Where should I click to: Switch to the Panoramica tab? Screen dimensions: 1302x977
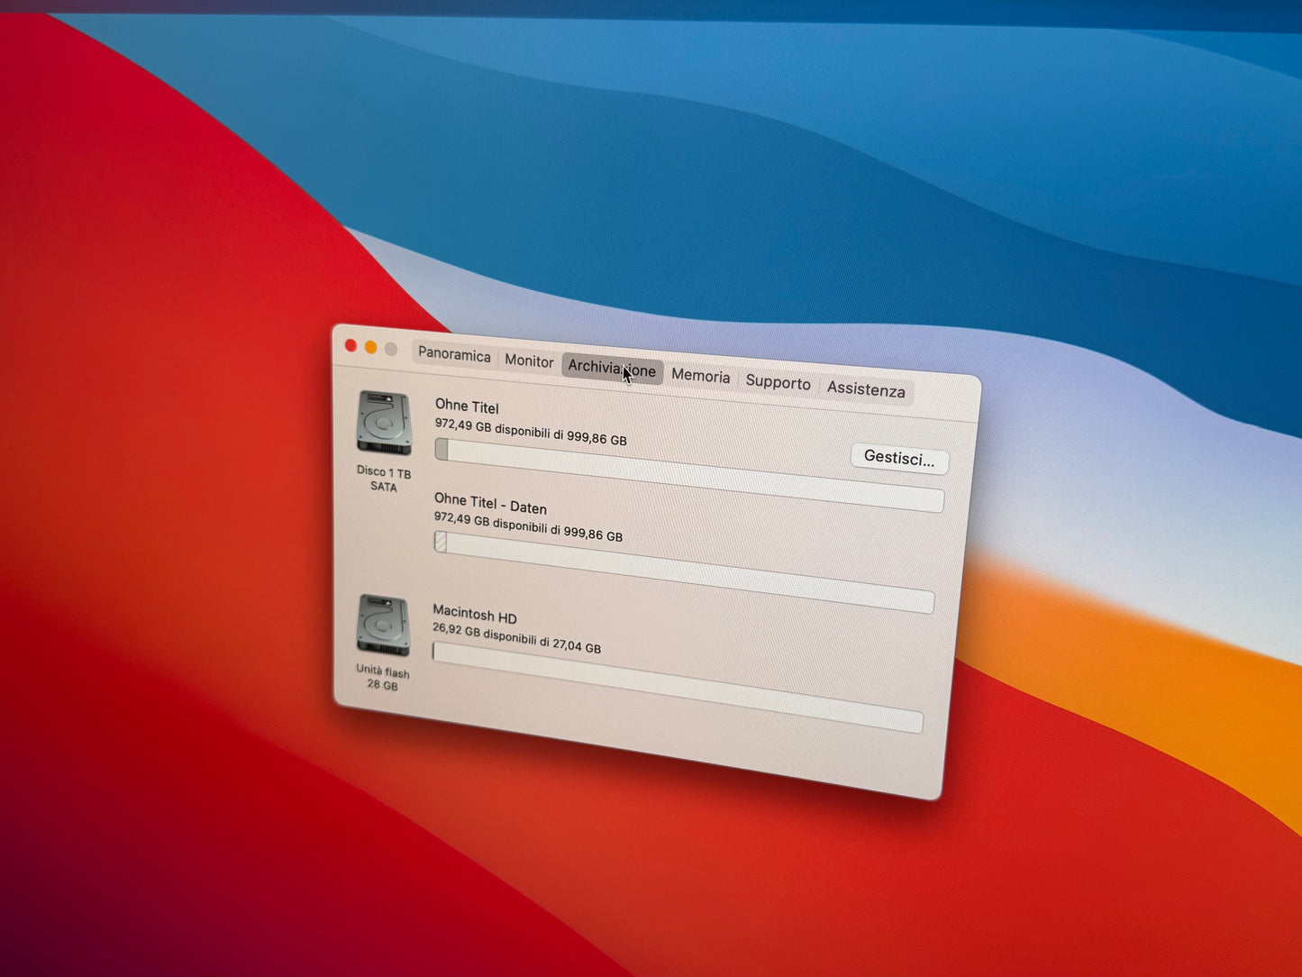[454, 354]
